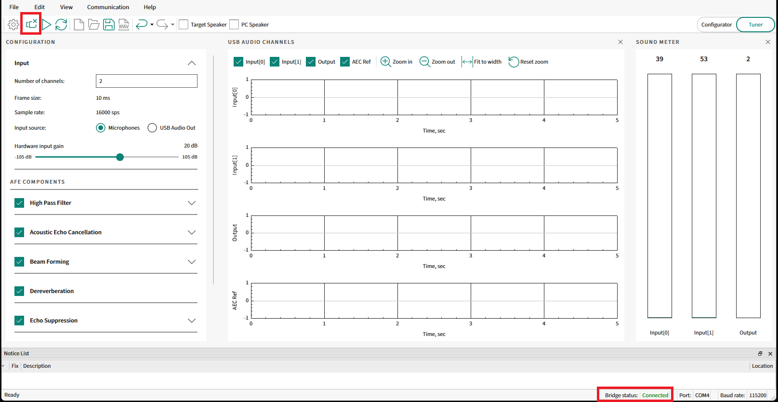
Task: Click the Zoom in magnifier icon
Action: pos(385,62)
